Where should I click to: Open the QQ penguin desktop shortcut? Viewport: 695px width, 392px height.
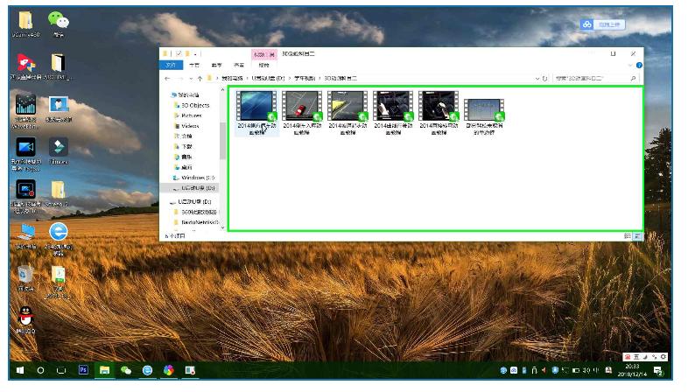pos(25,319)
